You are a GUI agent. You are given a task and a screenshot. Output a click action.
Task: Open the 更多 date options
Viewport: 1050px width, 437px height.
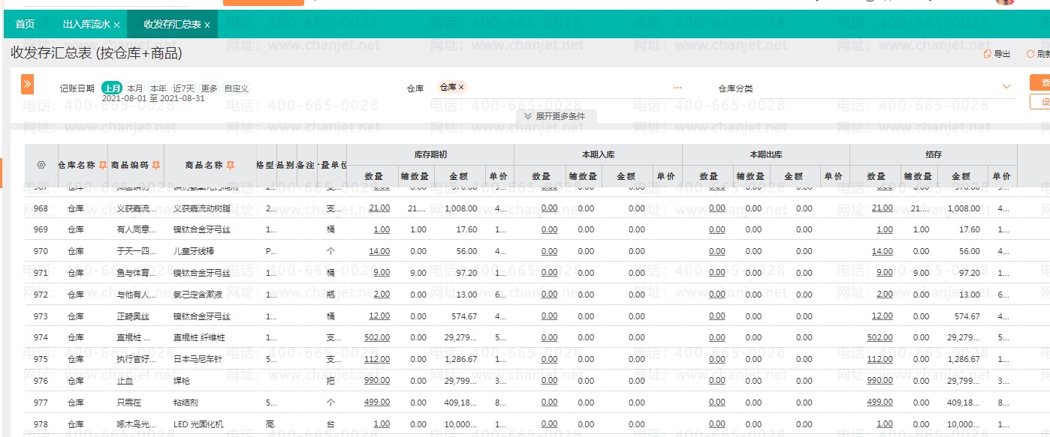pos(209,88)
